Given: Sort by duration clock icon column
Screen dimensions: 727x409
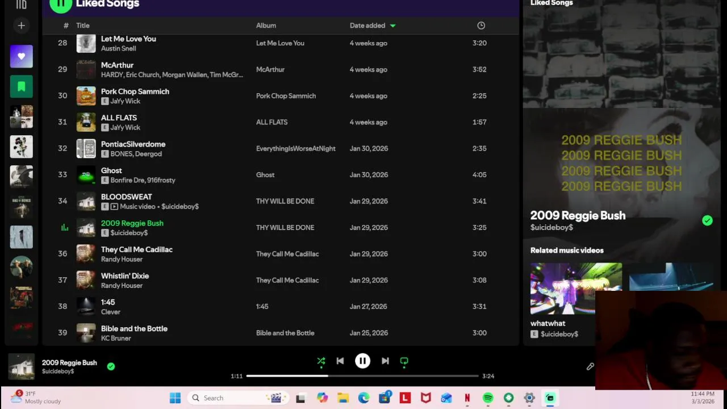Looking at the screenshot, I should pyautogui.click(x=481, y=26).
